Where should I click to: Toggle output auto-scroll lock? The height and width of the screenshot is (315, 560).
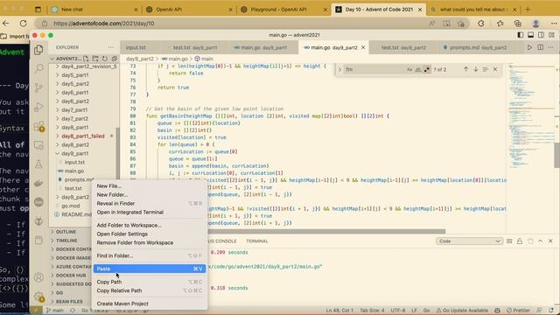(520, 241)
